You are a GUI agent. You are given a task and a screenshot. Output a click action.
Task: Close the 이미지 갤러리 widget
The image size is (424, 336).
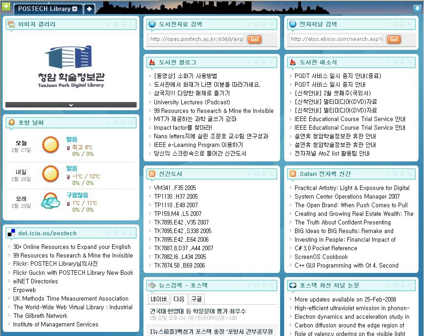(x=131, y=24)
